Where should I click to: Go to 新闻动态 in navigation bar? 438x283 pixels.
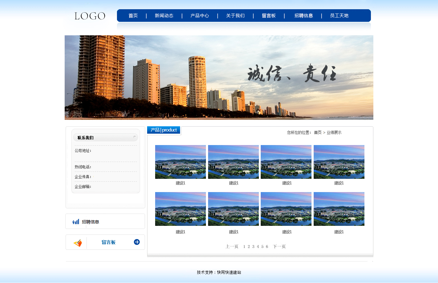pyautogui.click(x=164, y=16)
